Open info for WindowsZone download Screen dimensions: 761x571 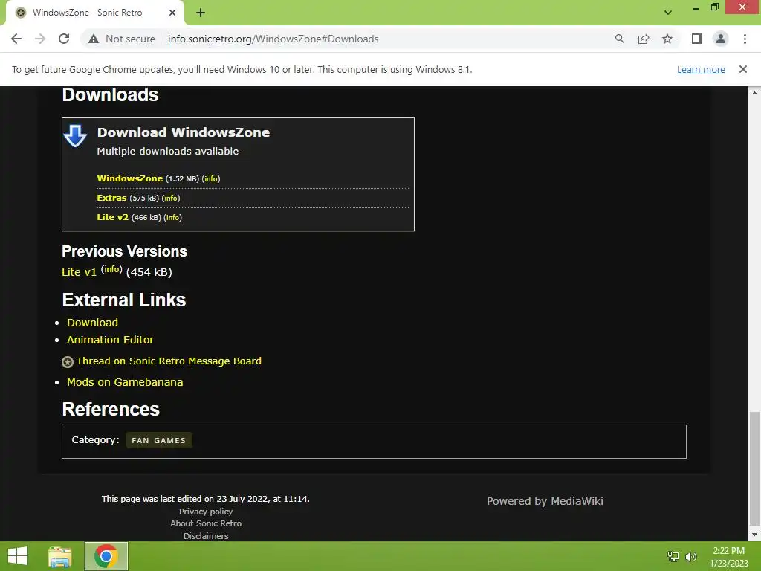(211, 178)
